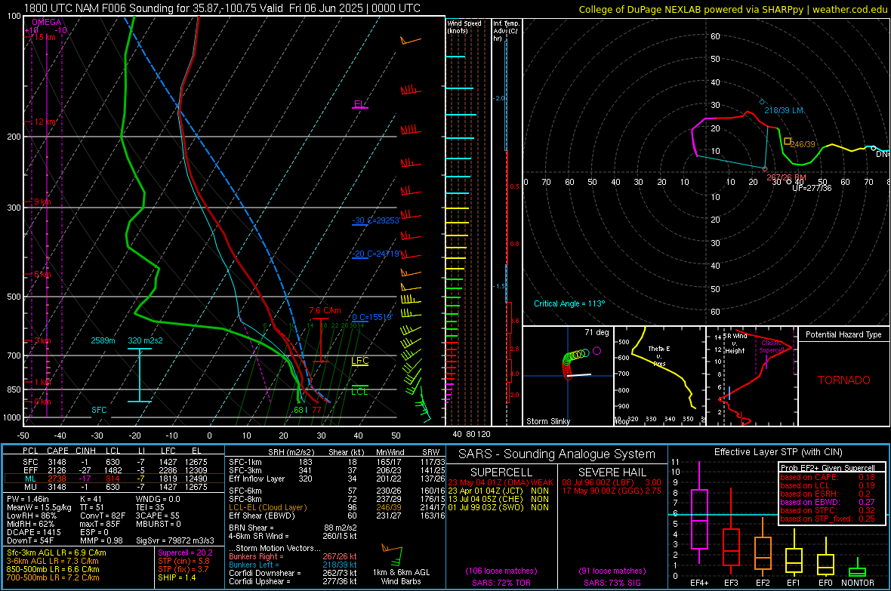
Task: Click the Corfidi Downshear = 262/73 kt value
Action: click(x=293, y=574)
